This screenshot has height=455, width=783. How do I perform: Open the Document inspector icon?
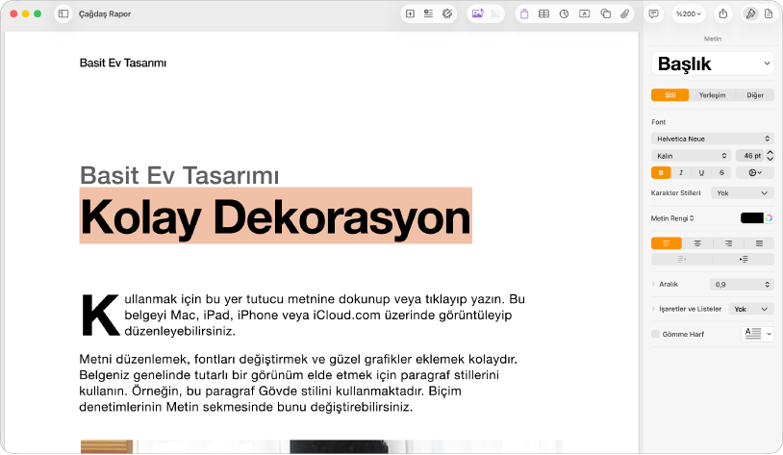click(769, 14)
